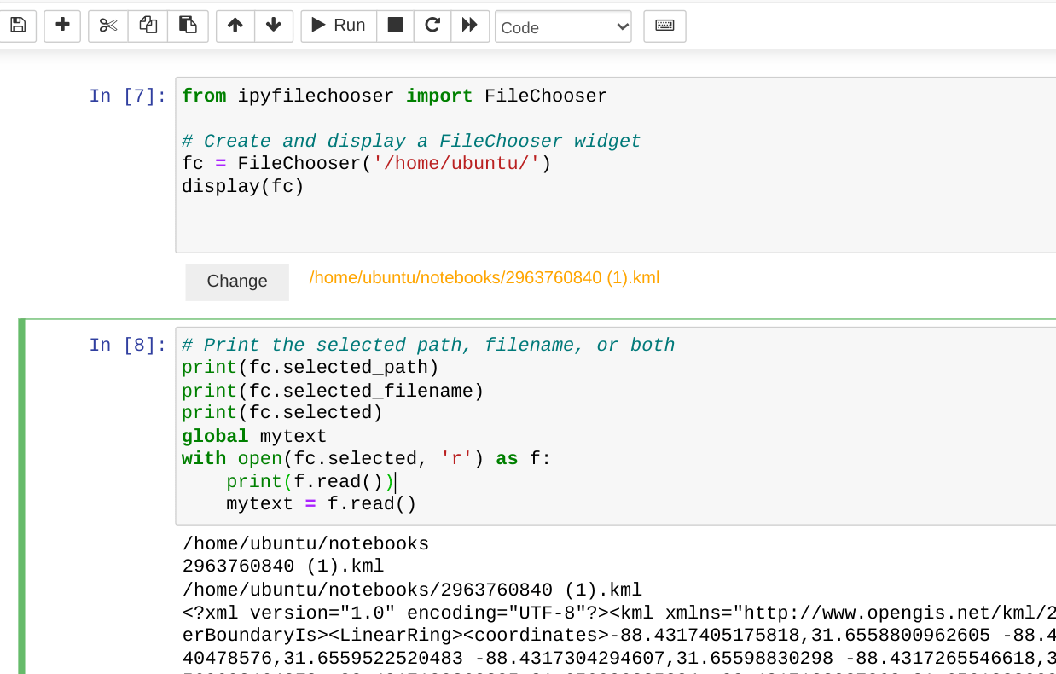Run the selected cell
Screen dimensions: 1056x674
coord(339,26)
